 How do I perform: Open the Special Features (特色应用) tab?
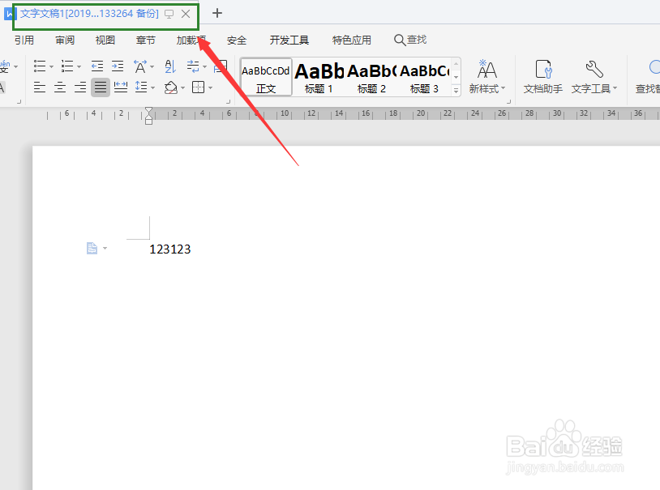click(x=351, y=40)
